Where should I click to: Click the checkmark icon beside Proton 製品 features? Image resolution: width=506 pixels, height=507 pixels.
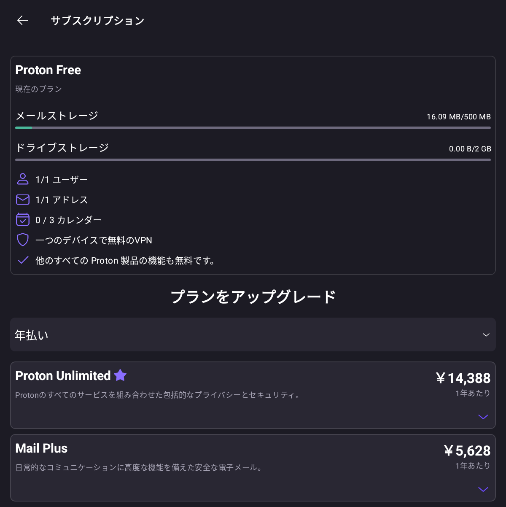pos(23,260)
